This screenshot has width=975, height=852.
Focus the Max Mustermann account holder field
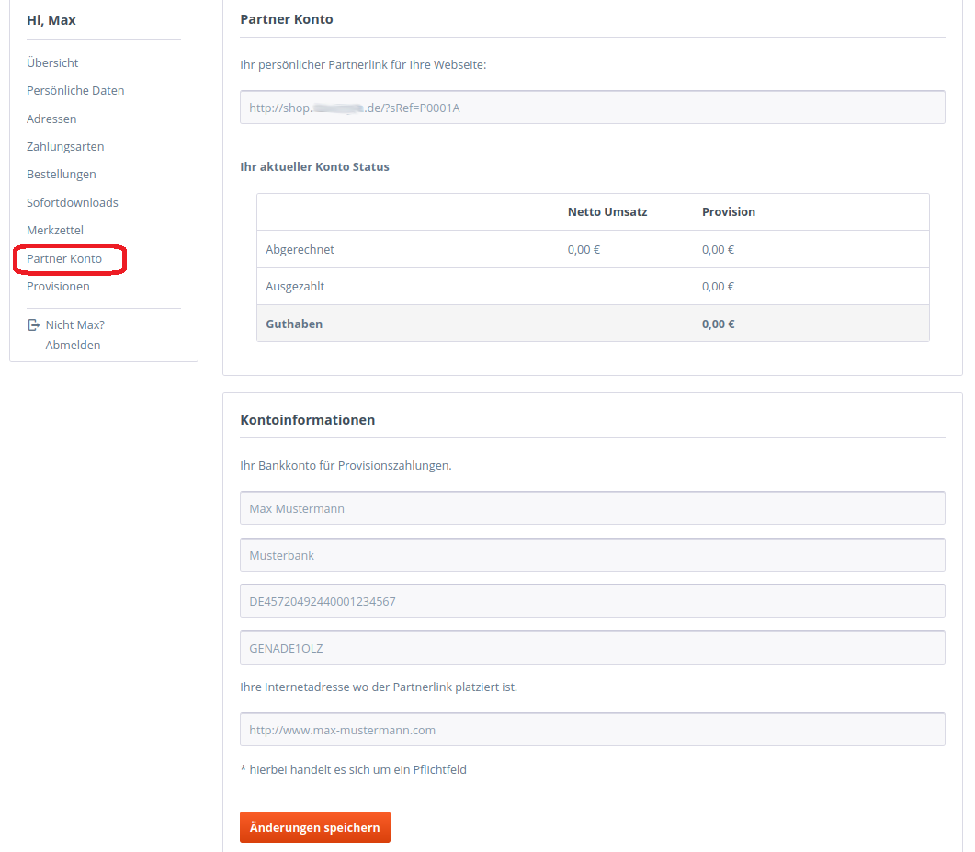pyautogui.click(x=592, y=508)
